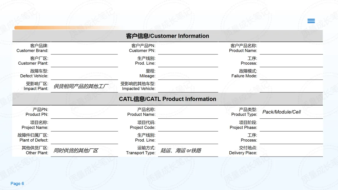The width and height of the screenshot is (338, 190).
Task: Click the 'Project Name:' label
Action: pos(35,127)
